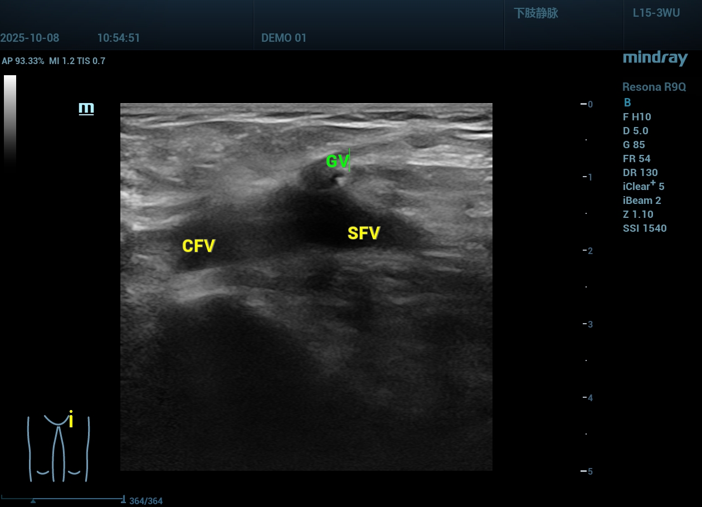The image size is (702, 507).
Task: Click the 5 mark on the depth scale
Action: point(590,471)
